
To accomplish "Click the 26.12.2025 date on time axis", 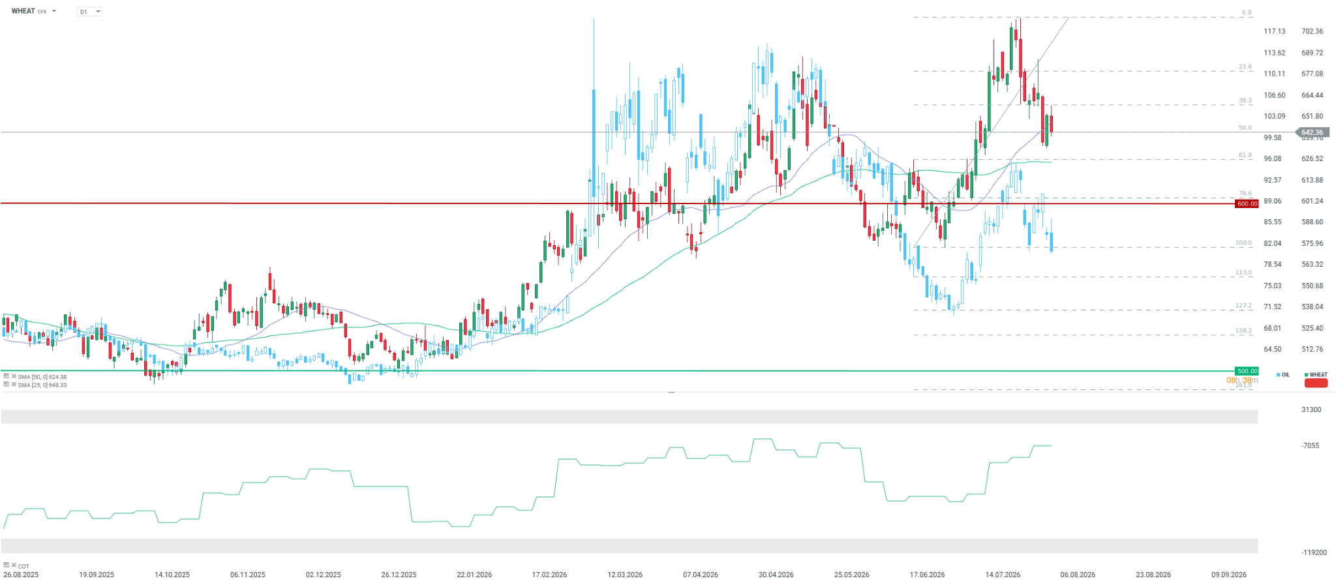I will [399, 575].
